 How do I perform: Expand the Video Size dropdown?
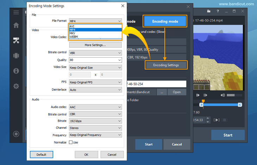coord(95,68)
